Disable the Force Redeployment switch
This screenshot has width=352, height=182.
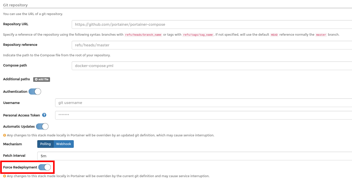44,167
